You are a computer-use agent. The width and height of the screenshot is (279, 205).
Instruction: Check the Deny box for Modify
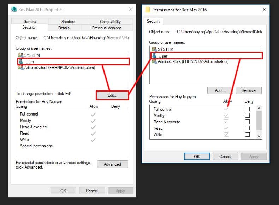click(247, 116)
